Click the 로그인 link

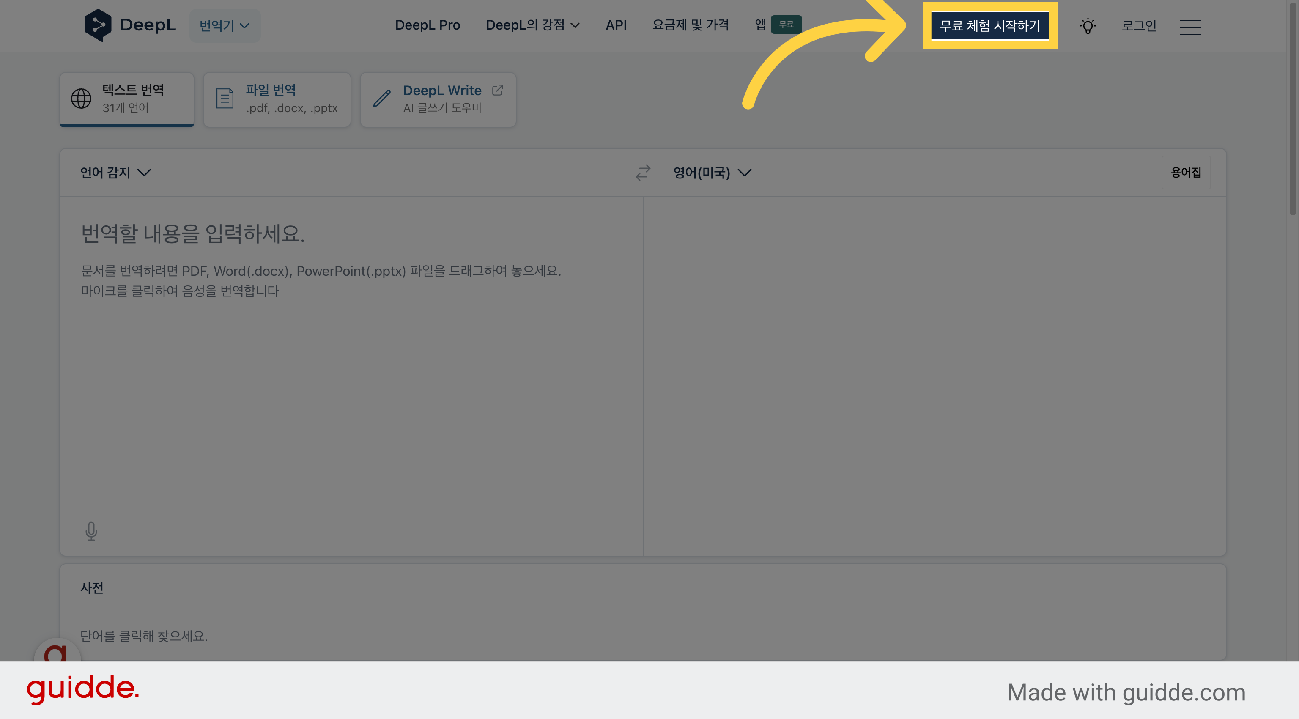(1139, 26)
